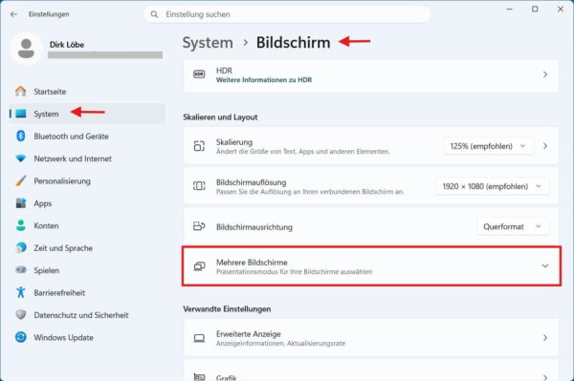Click the Konten person icon
This screenshot has width=574, height=381.
[x=21, y=225]
